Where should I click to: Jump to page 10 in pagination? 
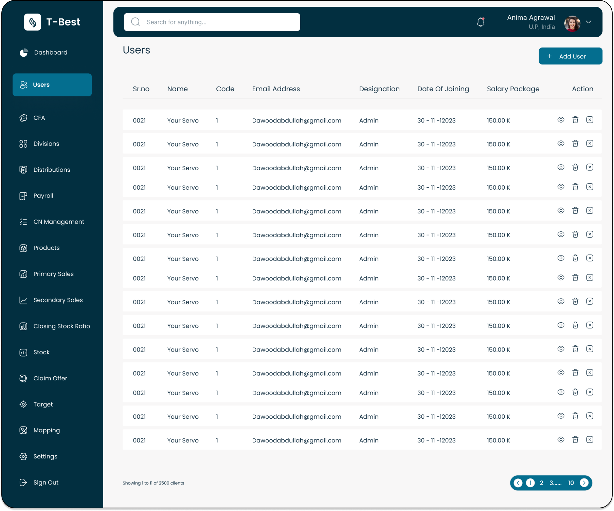(x=571, y=483)
